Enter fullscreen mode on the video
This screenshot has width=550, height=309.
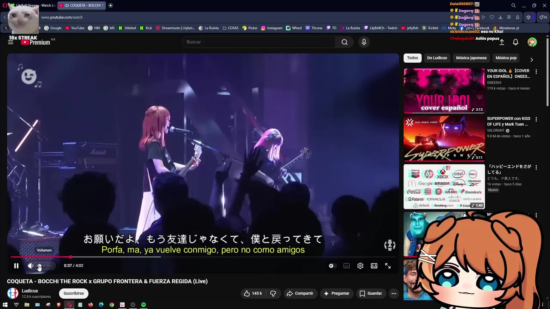click(x=388, y=266)
